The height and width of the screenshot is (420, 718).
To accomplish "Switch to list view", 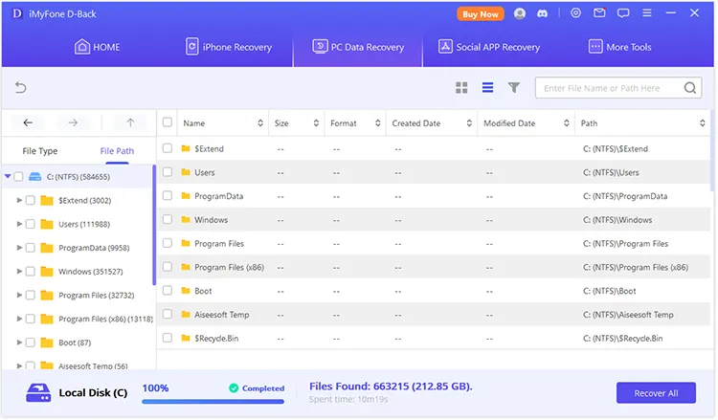I will tap(487, 87).
